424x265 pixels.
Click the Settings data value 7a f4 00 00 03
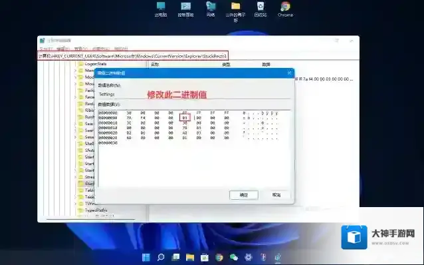coord(324,79)
